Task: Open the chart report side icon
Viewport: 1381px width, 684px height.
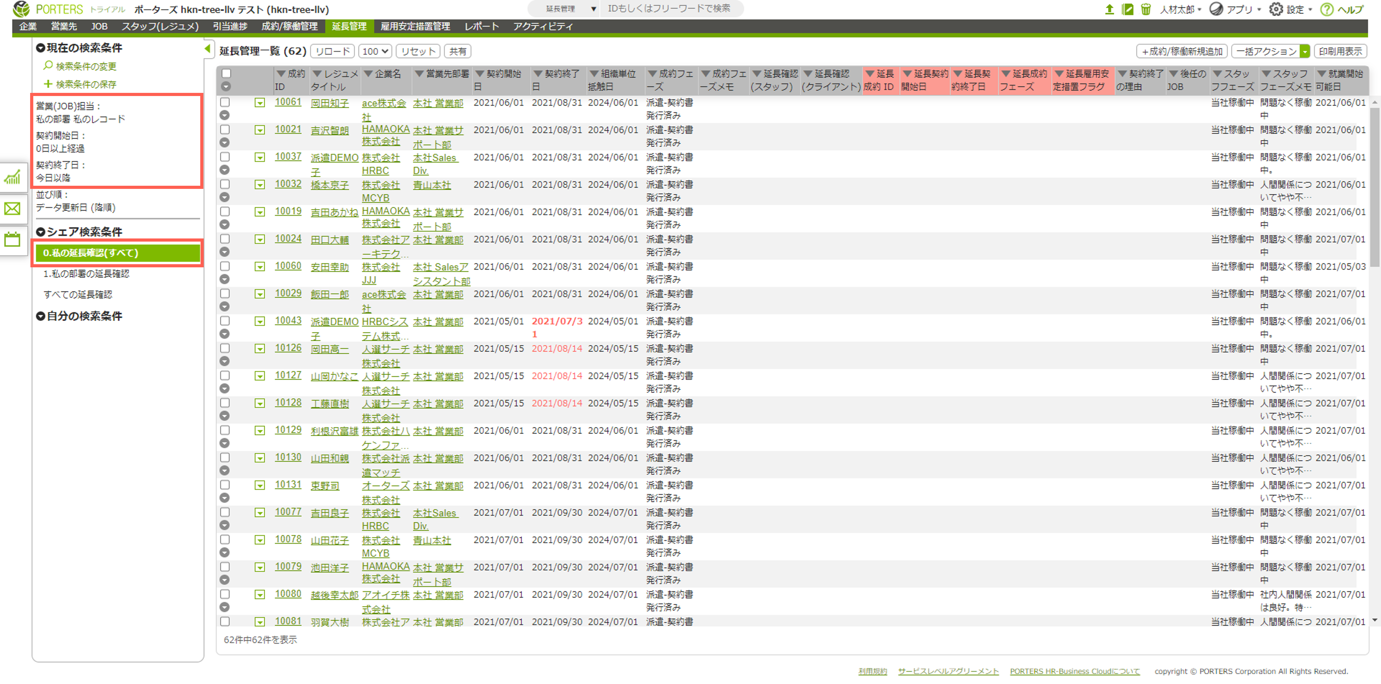Action: point(12,178)
